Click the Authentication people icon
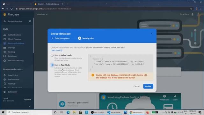The height and width of the screenshot is (115, 204). click(x=5, y=35)
